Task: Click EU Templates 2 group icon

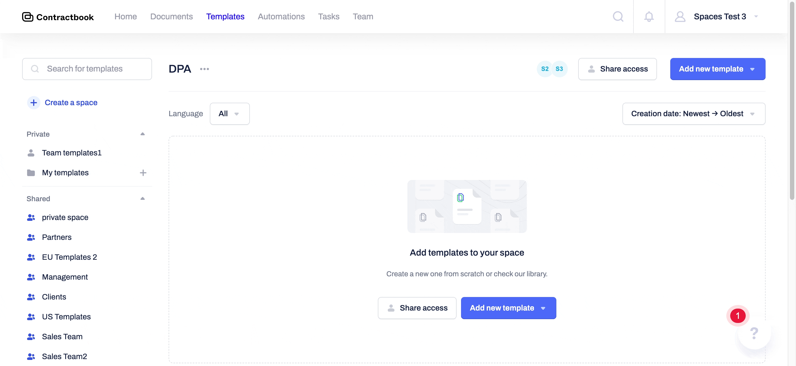Action: pyautogui.click(x=31, y=257)
